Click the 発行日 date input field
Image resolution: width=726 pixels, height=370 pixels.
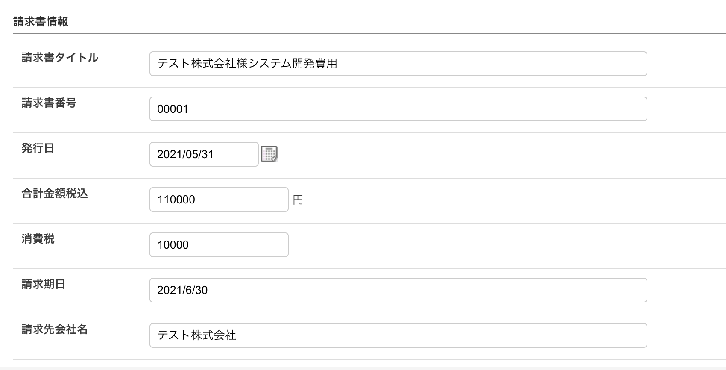(204, 154)
